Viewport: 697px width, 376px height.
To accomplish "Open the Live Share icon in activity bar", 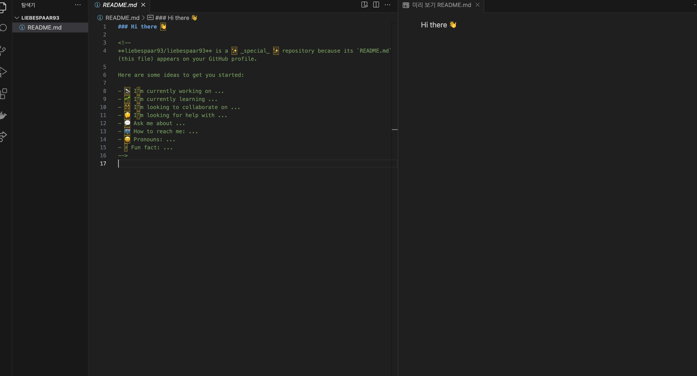I will click(x=3, y=136).
